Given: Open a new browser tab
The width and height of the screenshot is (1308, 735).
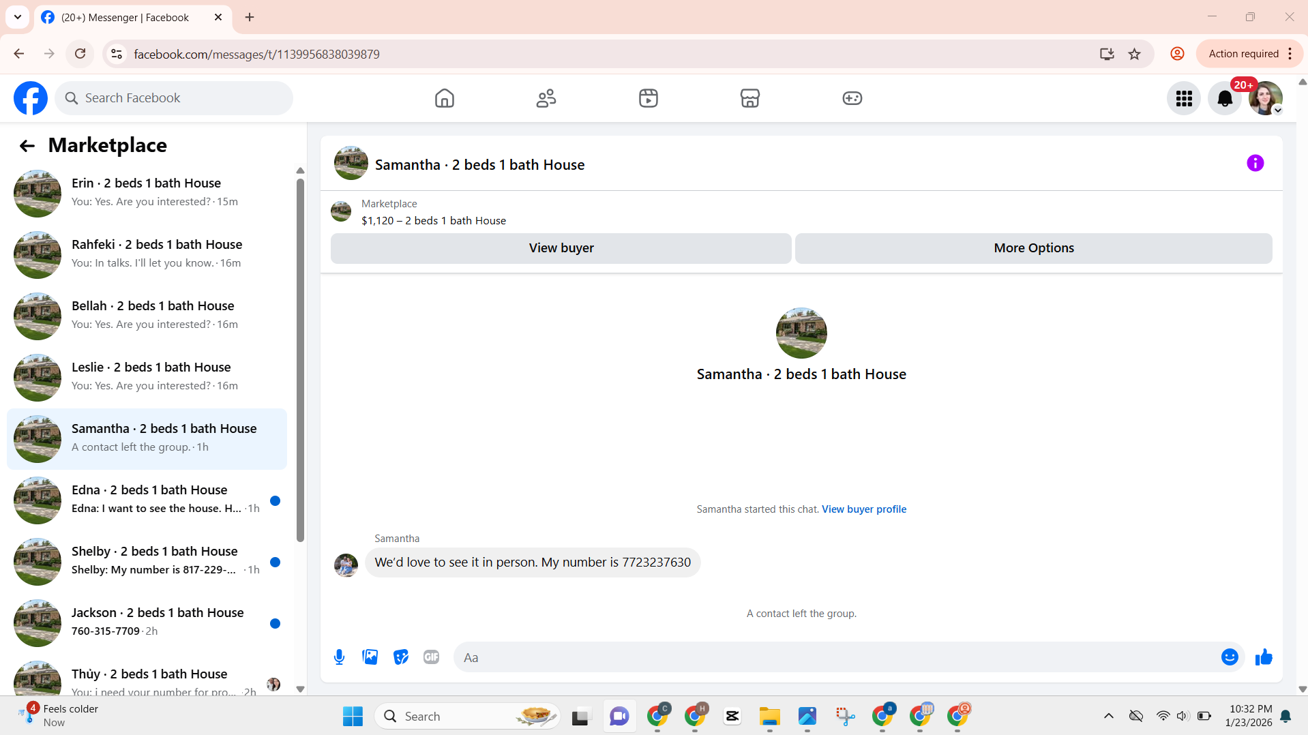Looking at the screenshot, I should 250,17.
